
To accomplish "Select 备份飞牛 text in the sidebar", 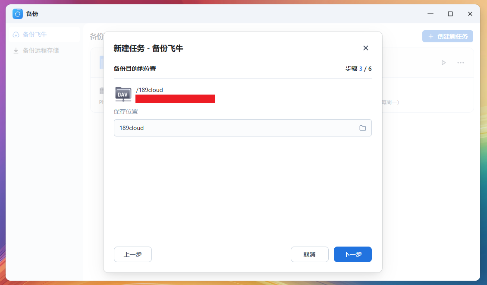I will click(35, 35).
